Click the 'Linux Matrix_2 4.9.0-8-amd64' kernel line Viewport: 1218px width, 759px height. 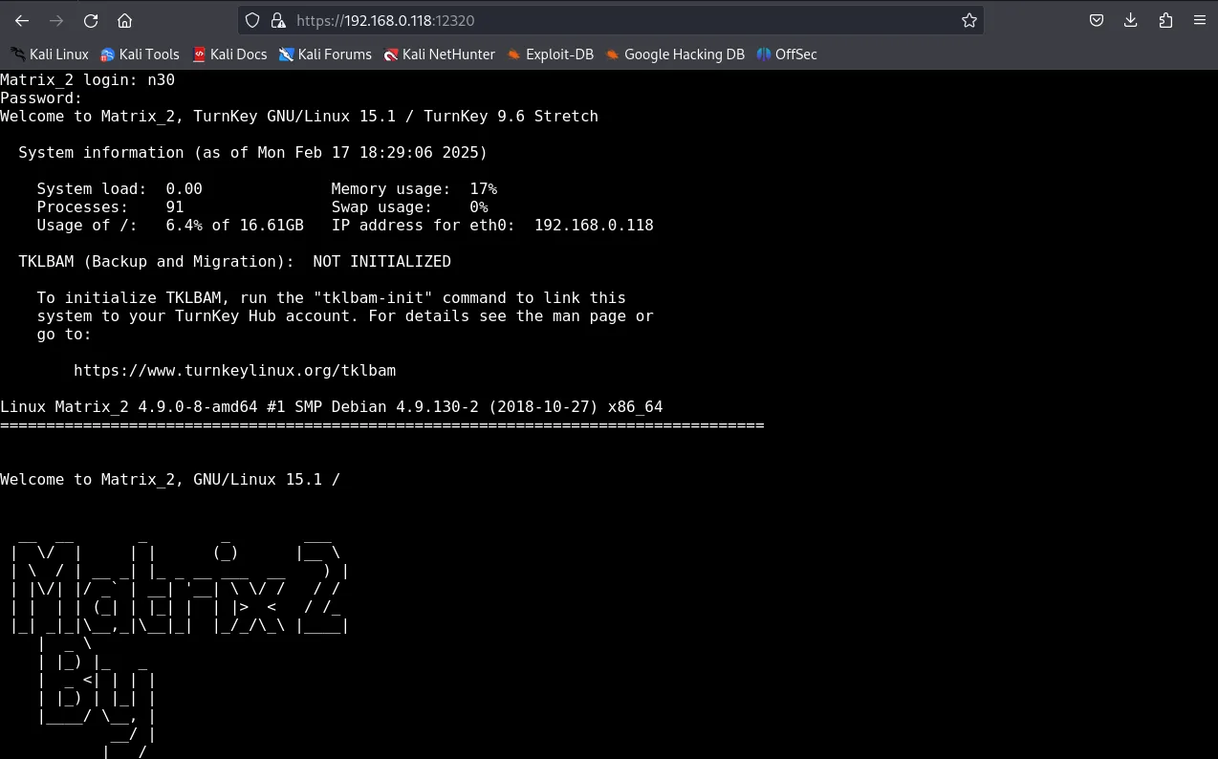(332, 407)
